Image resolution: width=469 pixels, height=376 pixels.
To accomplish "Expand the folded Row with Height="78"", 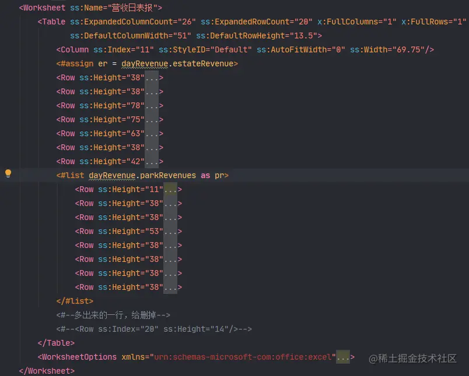I will tap(152, 105).
